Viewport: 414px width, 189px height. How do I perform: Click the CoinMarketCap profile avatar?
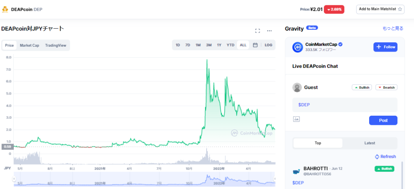tap(298, 47)
